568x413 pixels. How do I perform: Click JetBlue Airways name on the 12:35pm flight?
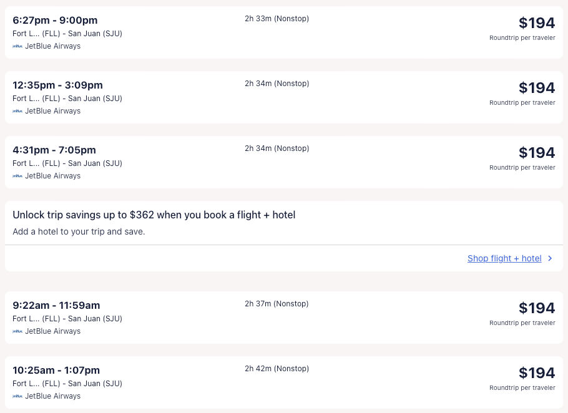52,111
